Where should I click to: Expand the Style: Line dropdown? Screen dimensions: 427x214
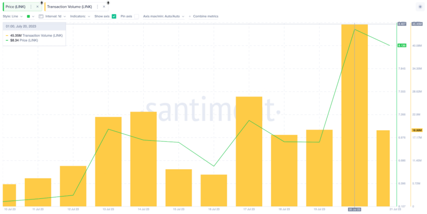pos(13,17)
